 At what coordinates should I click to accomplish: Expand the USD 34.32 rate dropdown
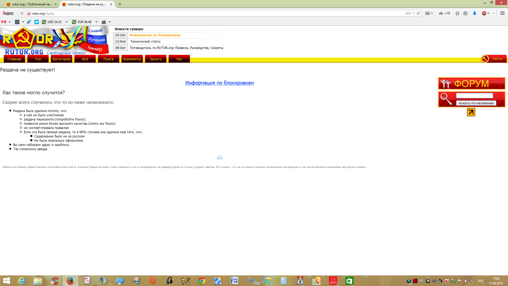(x=66, y=22)
